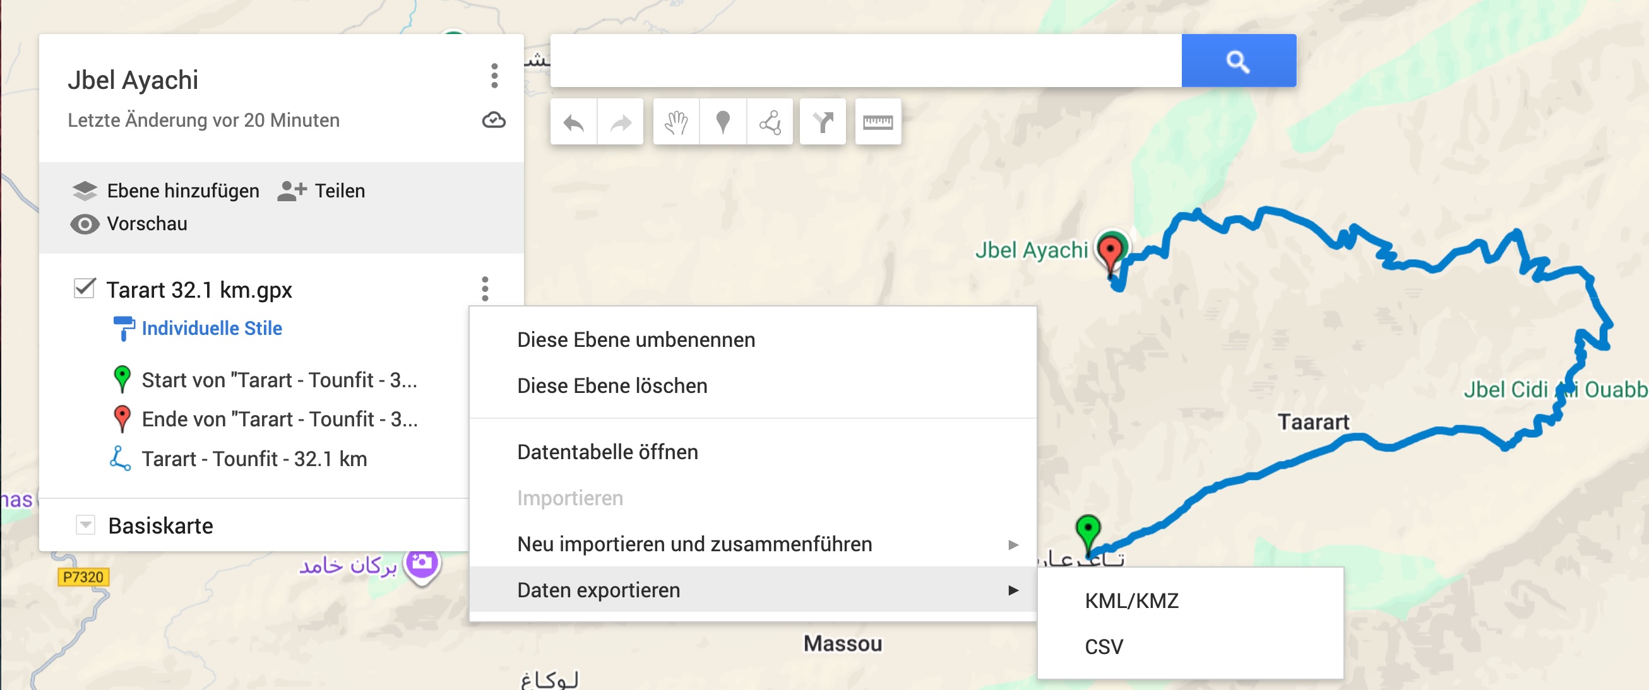1649x690 pixels.
Task: Select the ruler measure tool
Action: 878,122
